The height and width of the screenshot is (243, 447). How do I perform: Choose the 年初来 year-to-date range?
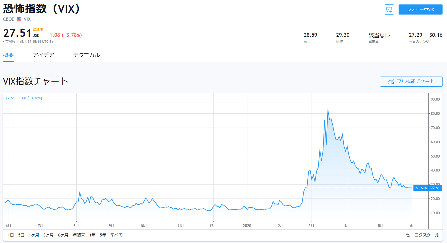79,235
